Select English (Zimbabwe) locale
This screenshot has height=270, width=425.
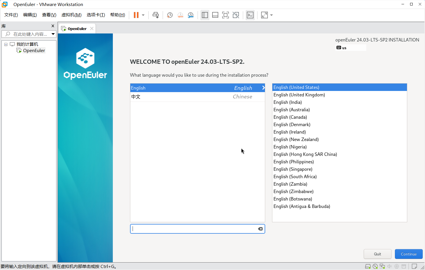tap(339, 191)
